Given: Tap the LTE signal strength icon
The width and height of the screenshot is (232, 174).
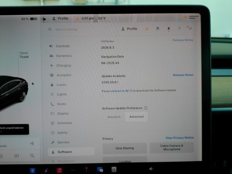Looking at the screenshot, I should [189, 28].
